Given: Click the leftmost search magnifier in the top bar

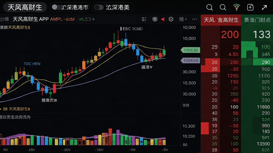Looking at the screenshot, I should click(x=210, y=7).
